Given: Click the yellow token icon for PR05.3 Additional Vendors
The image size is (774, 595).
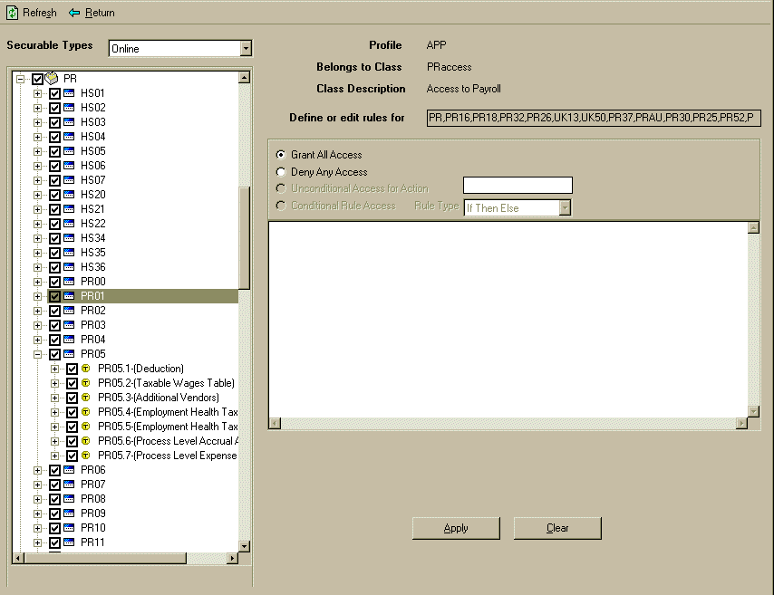Looking at the screenshot, I should tap(86, 398).
